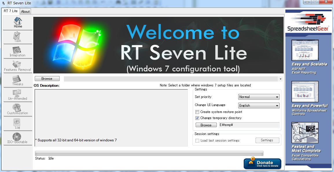Image resolution: width=334 pixels, height=172 pixels.
Task: Uncheck Change temporary directory
Action: coord(197,118)
